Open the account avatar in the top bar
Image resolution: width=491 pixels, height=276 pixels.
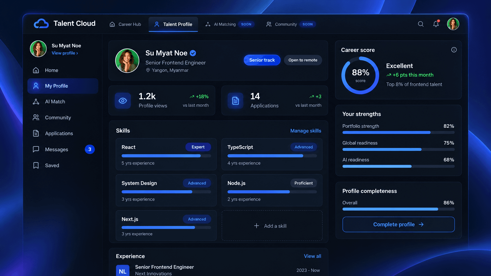tap(453, 24)
